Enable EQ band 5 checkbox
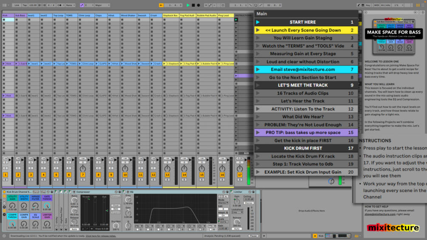This screenshot has height=240, width=427. point(180,230)
